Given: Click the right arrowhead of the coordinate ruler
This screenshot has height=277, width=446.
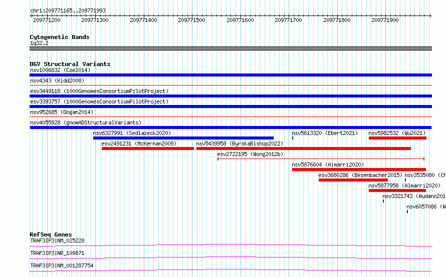Looking at the screenshot, I should [x=430, y=16].
